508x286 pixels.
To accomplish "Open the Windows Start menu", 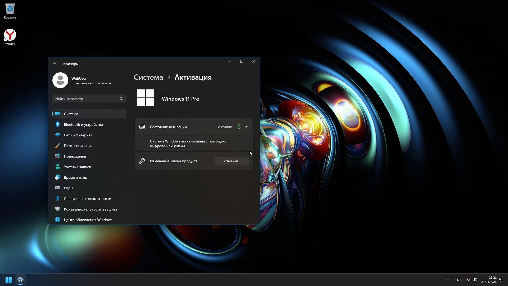I will pos(8,280).
